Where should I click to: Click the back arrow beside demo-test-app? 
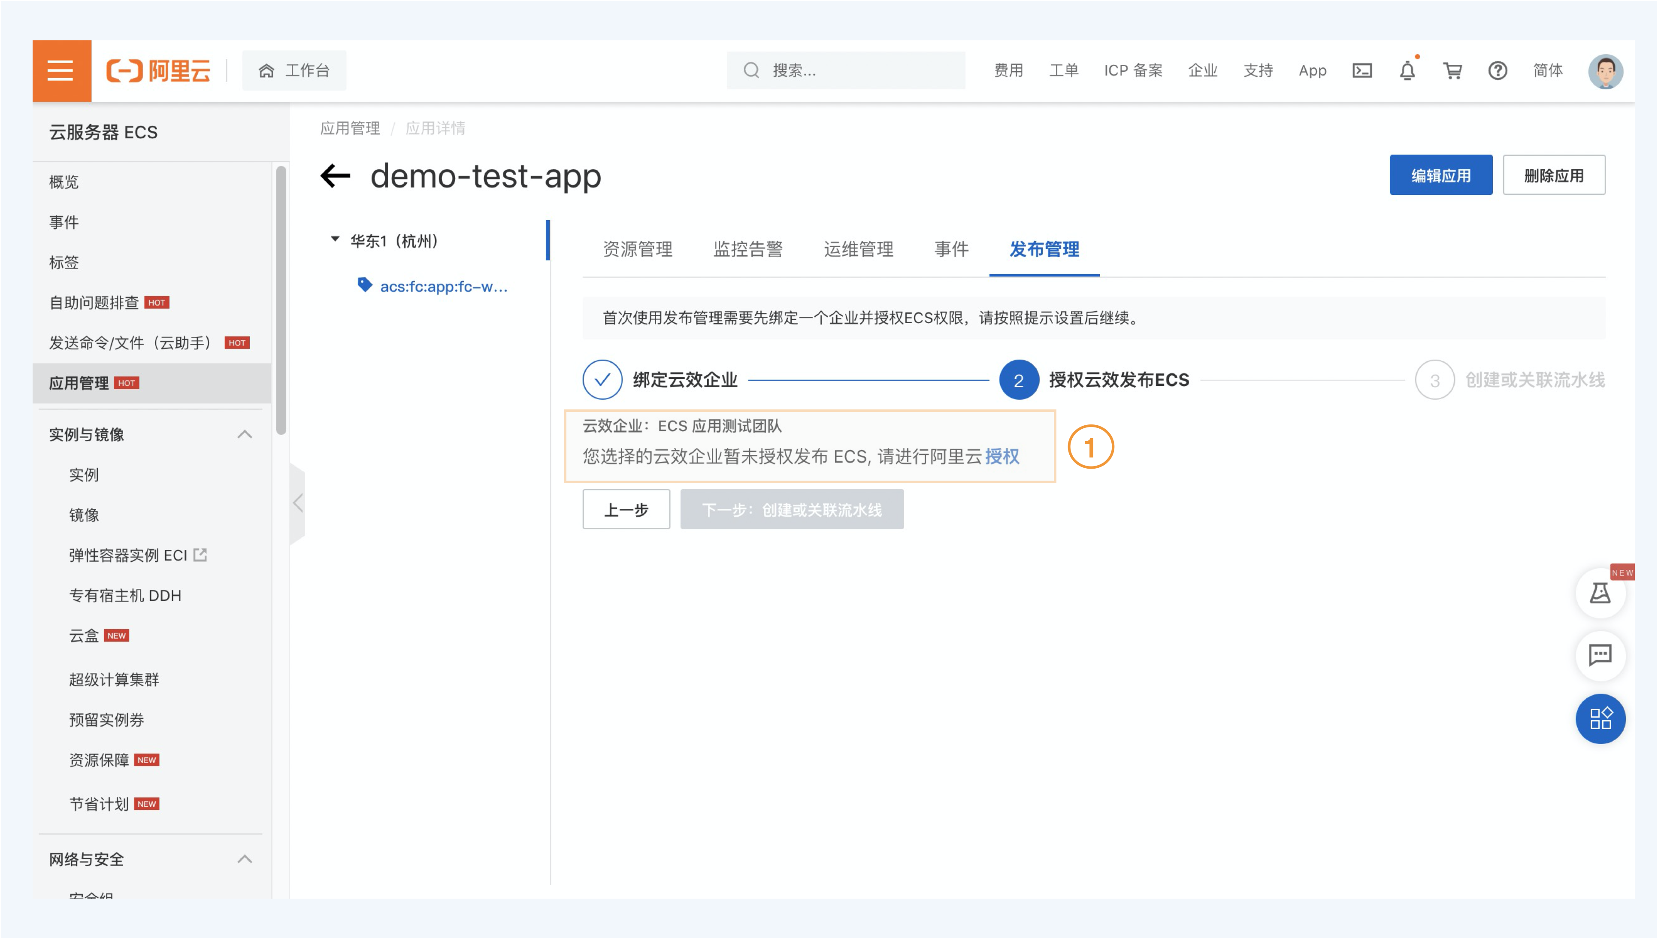[x=335, y=176]
